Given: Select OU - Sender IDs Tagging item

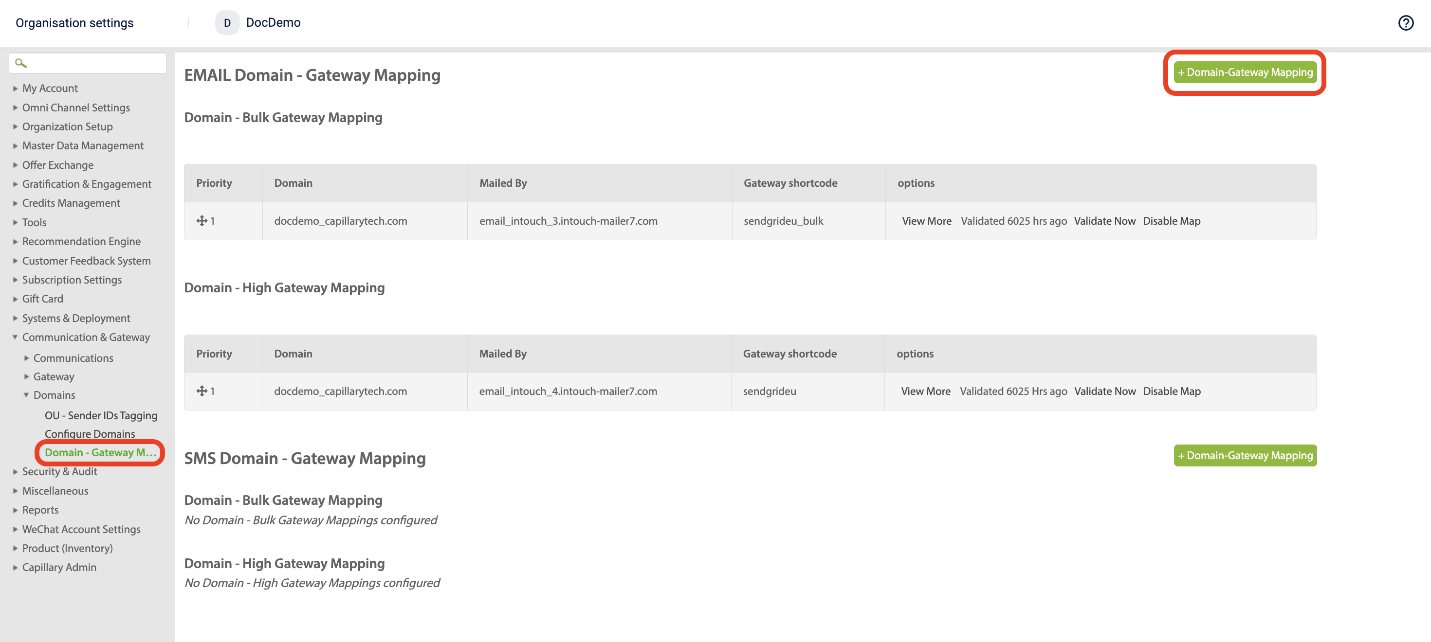Looking at the screenshot, I should coord(101,416).
